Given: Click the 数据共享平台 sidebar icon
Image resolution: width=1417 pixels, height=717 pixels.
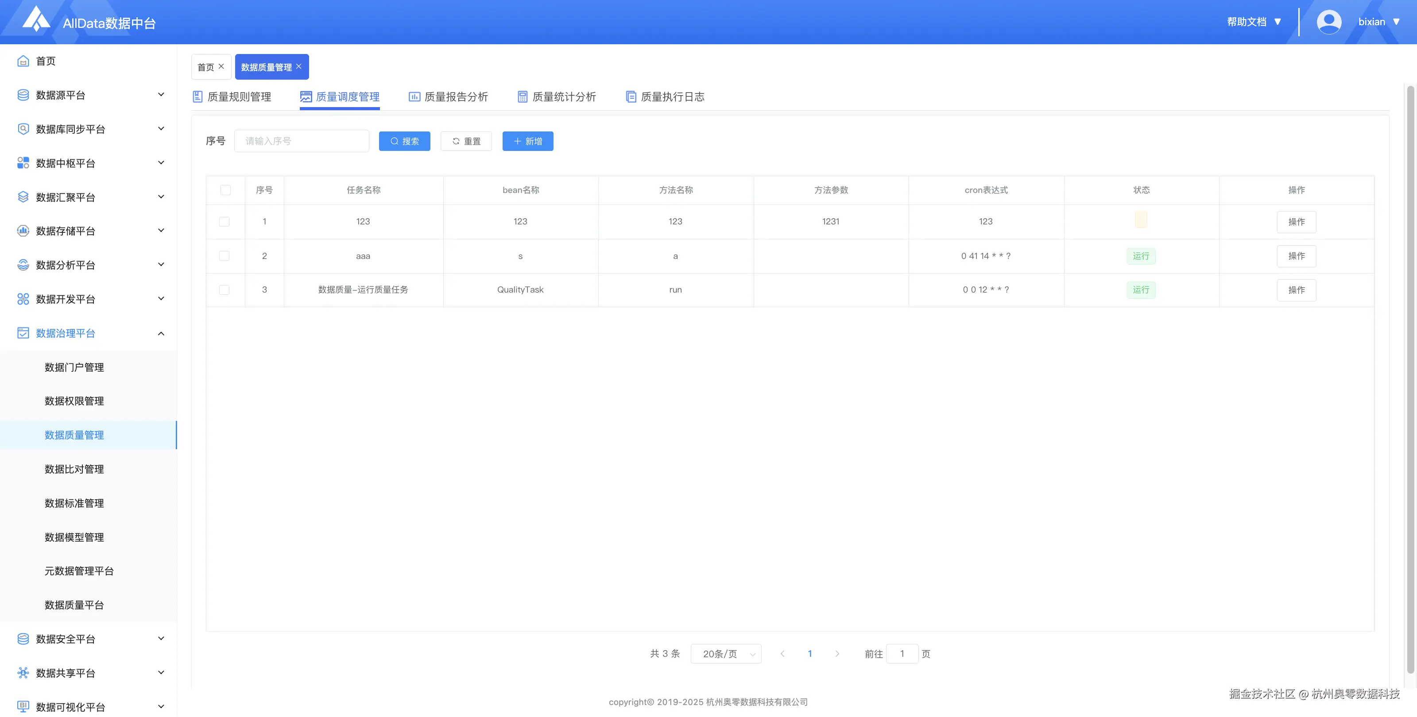Looking at the screenshot, I should 23,672.
